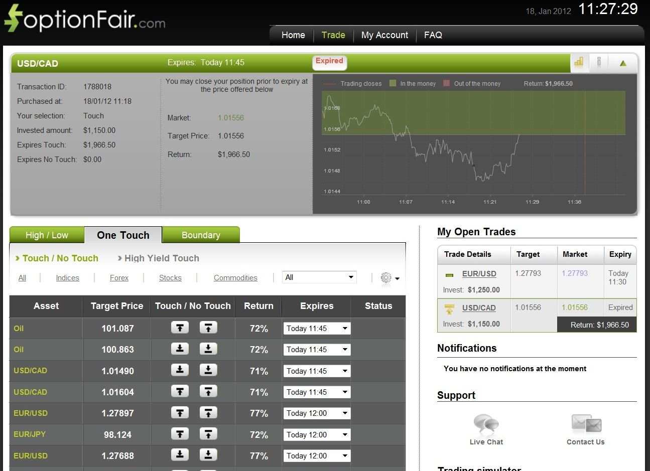This screenshot has width=650, height=471.
Task: Select Touch for EUR/USD at 1.27897
Action: [180, 413]
